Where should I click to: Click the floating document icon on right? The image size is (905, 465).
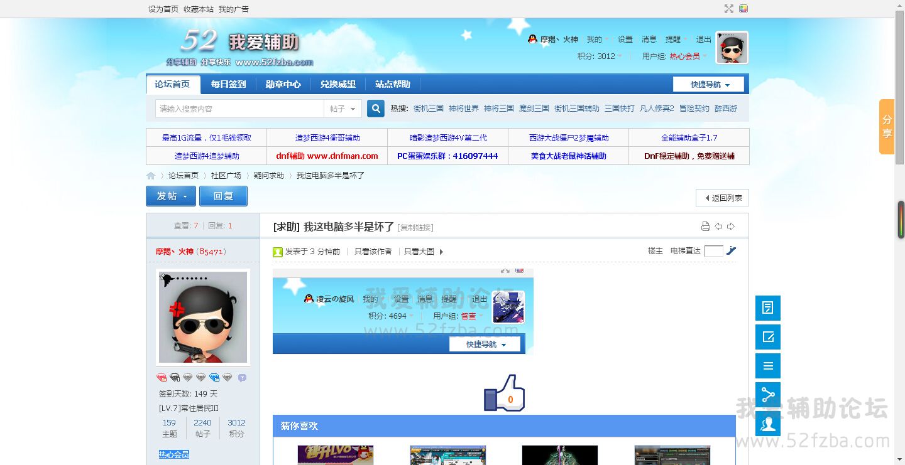(x=768, y=308)
